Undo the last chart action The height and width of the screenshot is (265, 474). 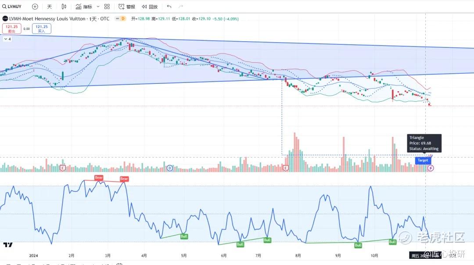coord(169,6)
